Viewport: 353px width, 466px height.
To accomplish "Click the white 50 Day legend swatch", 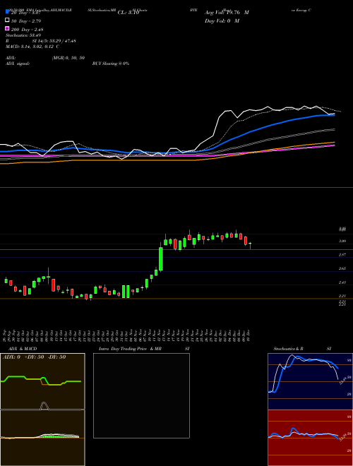I will pos(7,20).
